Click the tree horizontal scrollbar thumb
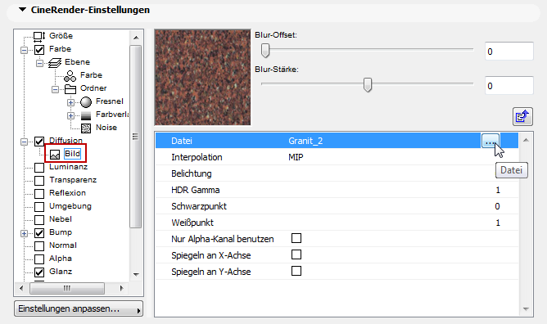This screenshot has width=547, height=324. click(x=67, y=288)
